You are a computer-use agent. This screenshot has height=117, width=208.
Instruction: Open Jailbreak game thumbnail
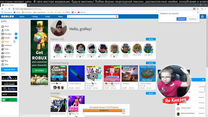point(130,74)
